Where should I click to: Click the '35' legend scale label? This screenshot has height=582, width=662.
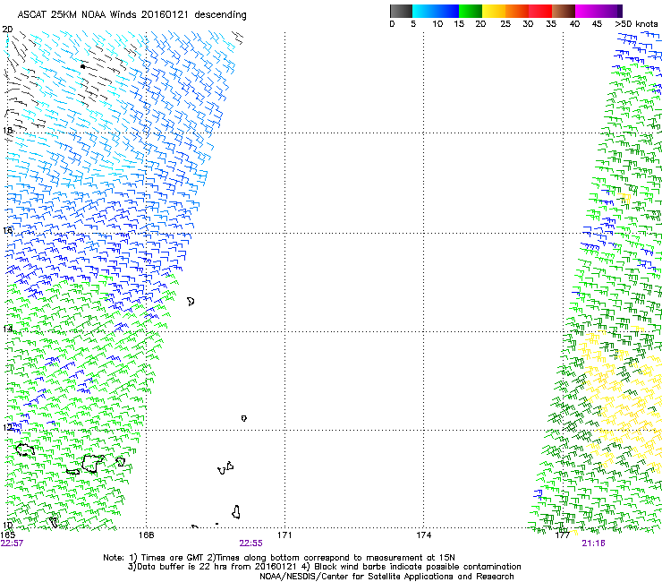[551, 24]
